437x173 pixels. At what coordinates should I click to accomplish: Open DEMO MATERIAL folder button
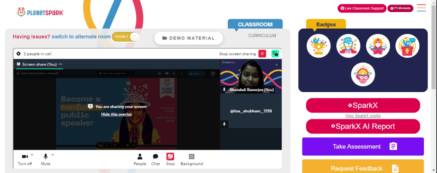[x=189, y=38]
